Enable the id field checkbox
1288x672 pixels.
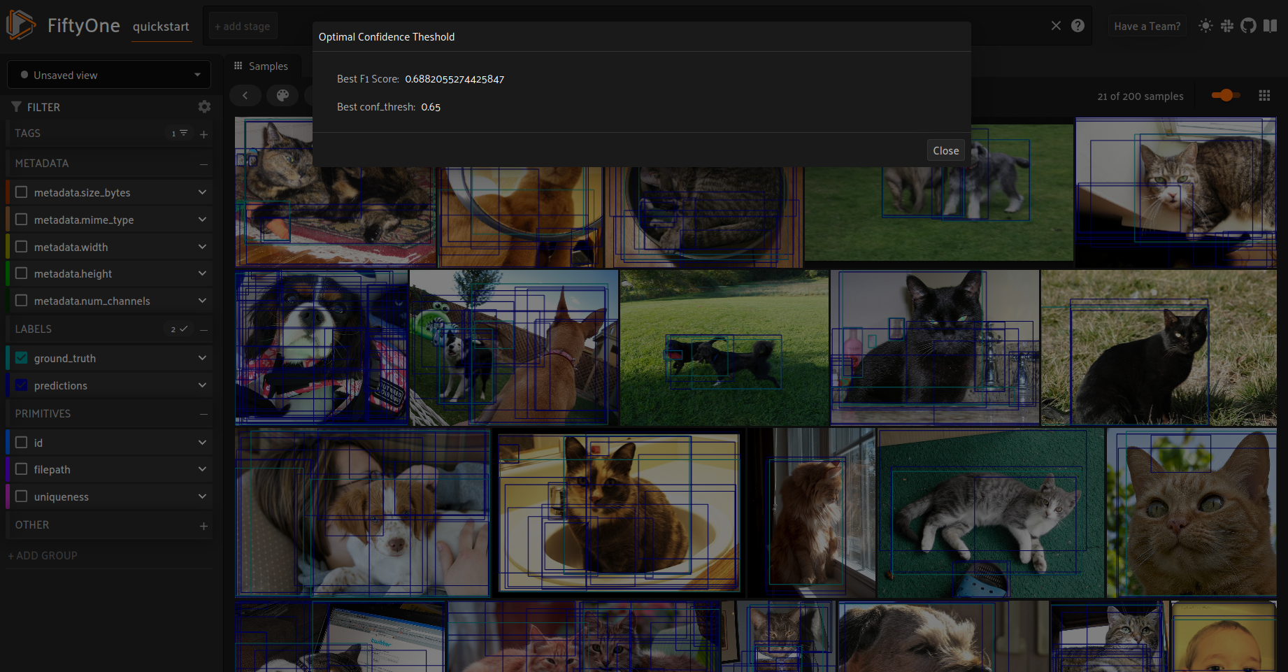[x=22, y=443]
